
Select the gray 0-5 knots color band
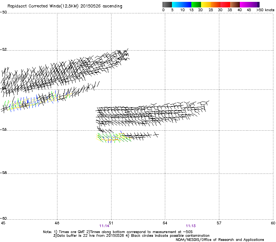(x=167, y=4)
